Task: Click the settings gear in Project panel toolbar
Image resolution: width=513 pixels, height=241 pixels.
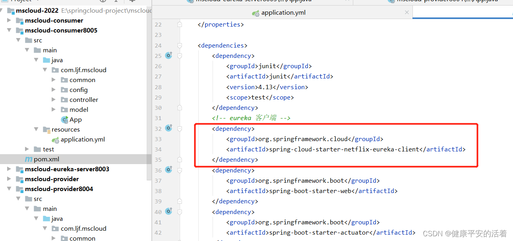Action: (132, 2)
